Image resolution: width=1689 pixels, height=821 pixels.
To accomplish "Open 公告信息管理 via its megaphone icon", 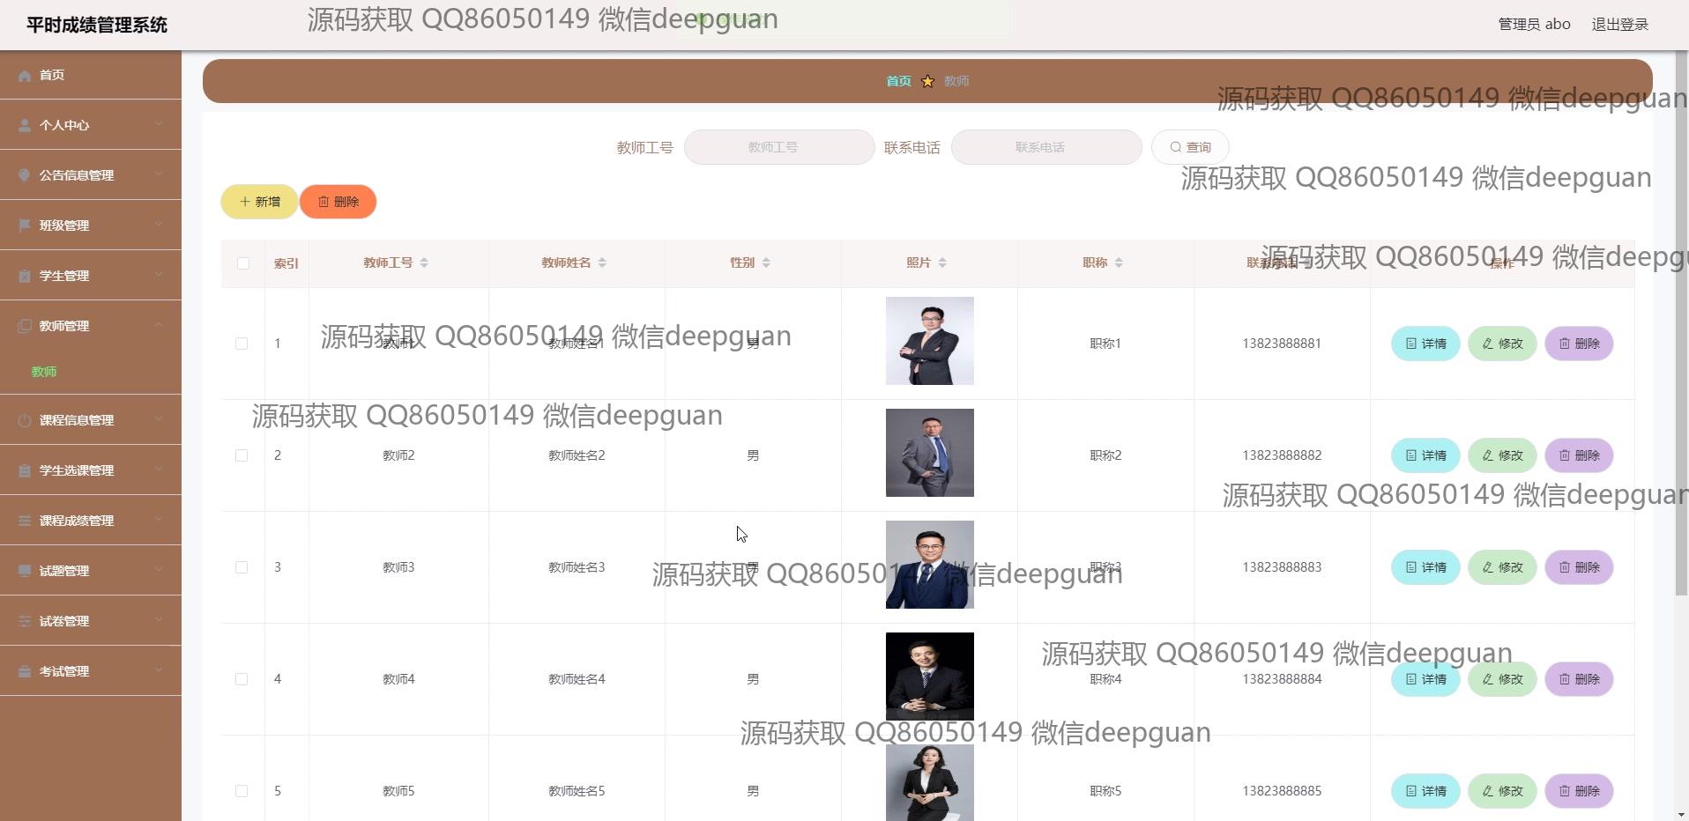I will pyautogui.click(x=24, y=174).
